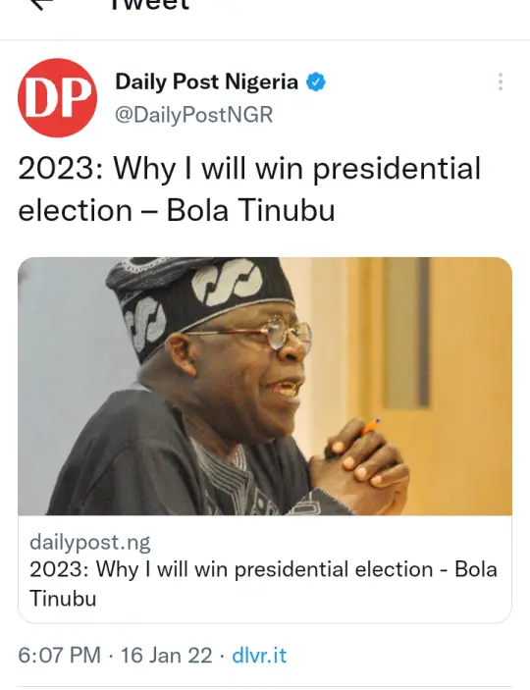530x690 pixels.
Task: Click the dailypost.ng domain label
Action: (89, 542)
